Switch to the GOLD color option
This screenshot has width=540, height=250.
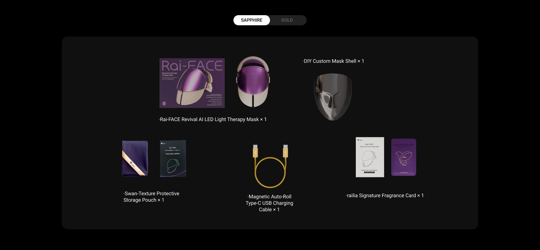(x=287, y=20)
